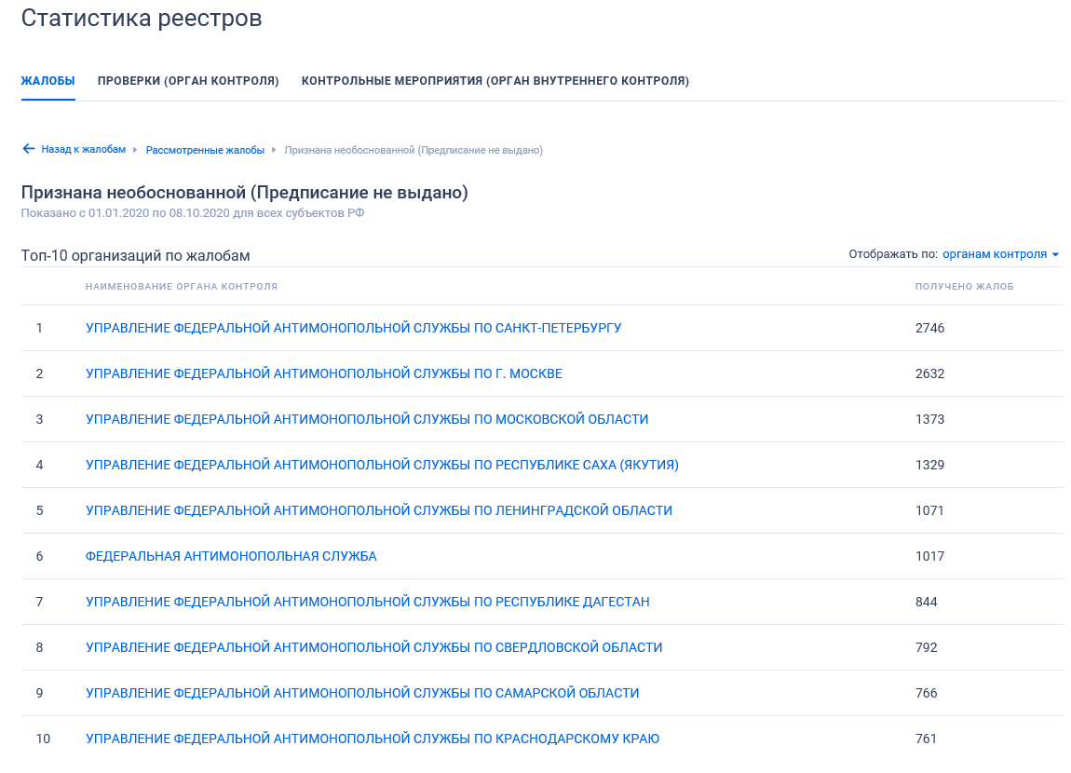This screenshot has width=1071, height=773.
Task: Go back via 'Назад к жалобам' link
Action: click(83, 150)
